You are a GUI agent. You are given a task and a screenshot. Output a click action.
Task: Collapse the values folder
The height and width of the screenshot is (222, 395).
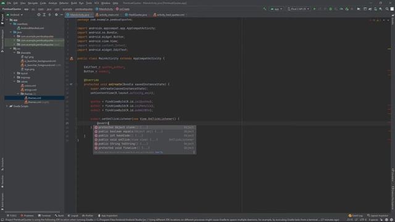15,81
